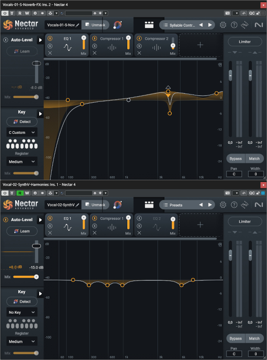Go to previous preset beside Syllable Contr...
267x360 pixels.
(x=201, y=25)
